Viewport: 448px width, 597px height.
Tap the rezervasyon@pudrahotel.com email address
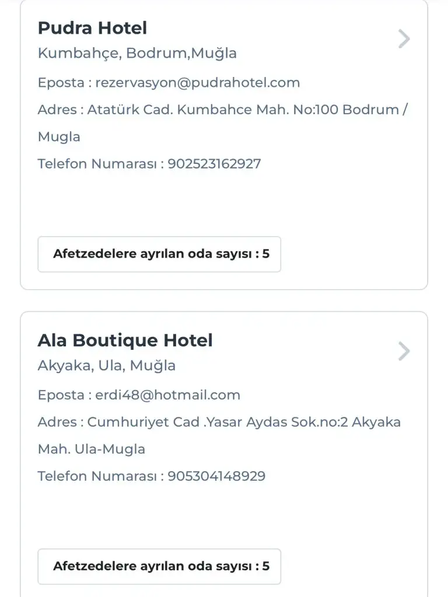tap(197, 83)
